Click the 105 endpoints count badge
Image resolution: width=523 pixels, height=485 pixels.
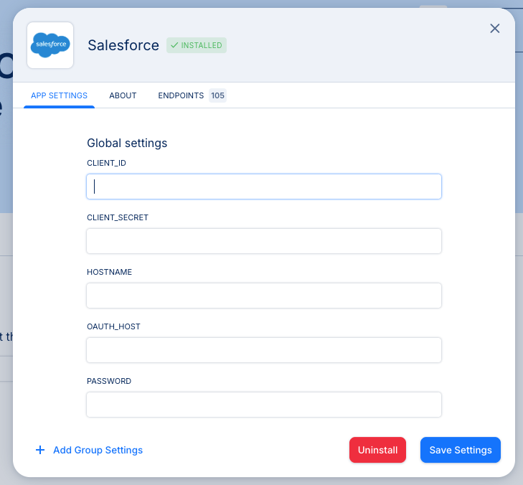click(x=217, y=95)
